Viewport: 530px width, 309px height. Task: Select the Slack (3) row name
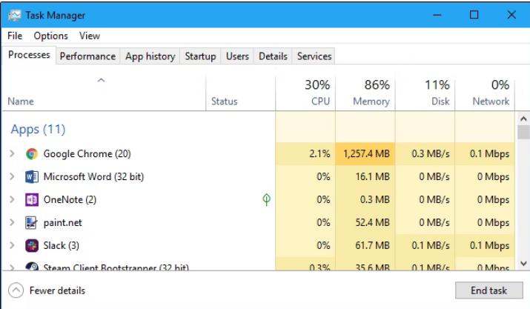pyautogui.click(x=62, y=245)
